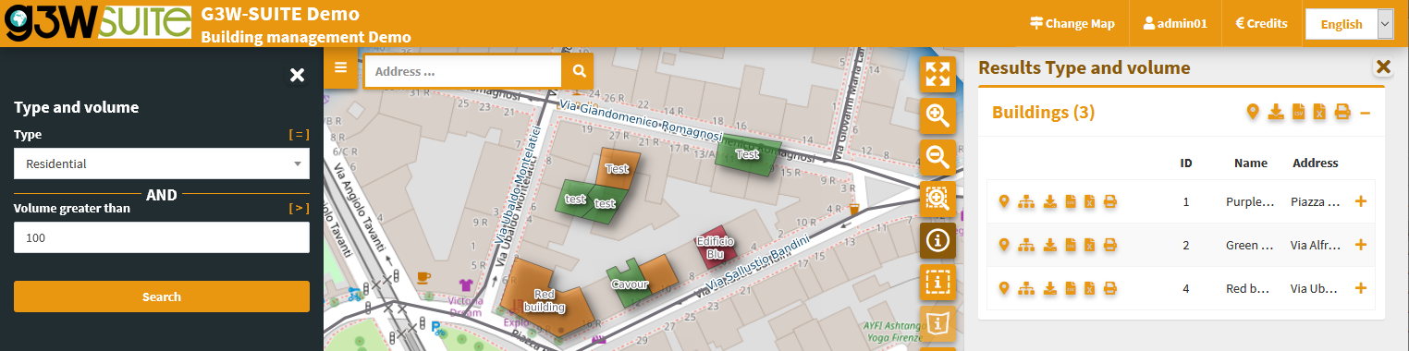Show relations for feature ID 1
Image resolution: width=1409 pixels, height=351 pixels.
click(1025, 201)
